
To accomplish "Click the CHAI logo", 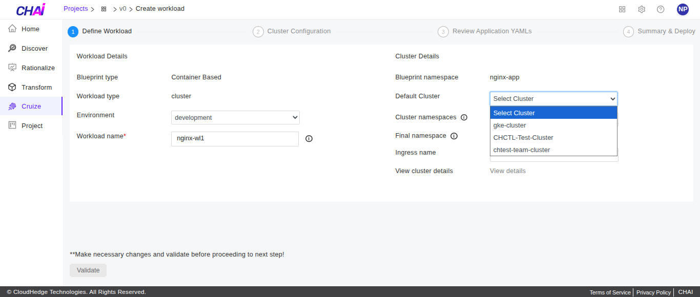I will pos(31,10).
